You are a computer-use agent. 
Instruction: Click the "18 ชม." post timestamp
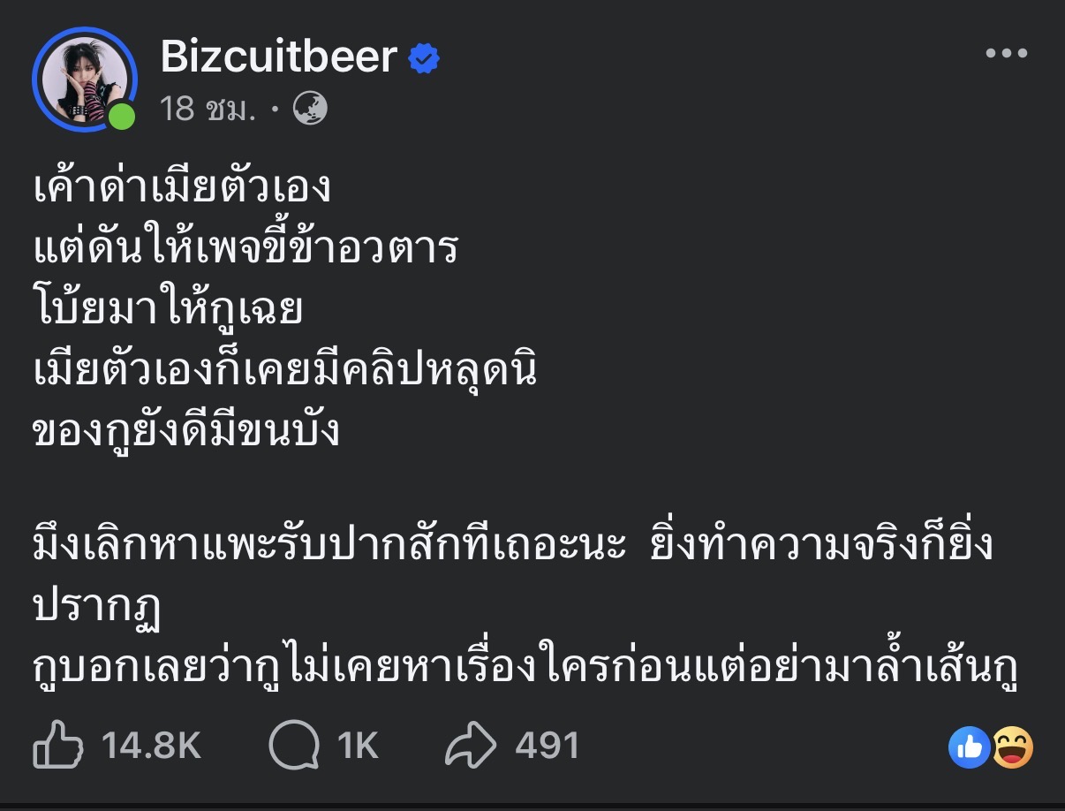point(208,109)
